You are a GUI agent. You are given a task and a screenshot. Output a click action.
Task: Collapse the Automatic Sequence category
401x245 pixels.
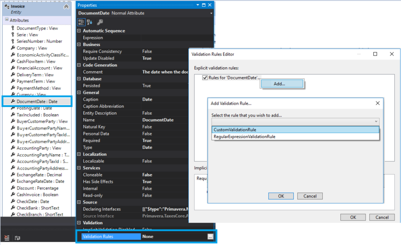pyautogui.click(x=79, y=31)
